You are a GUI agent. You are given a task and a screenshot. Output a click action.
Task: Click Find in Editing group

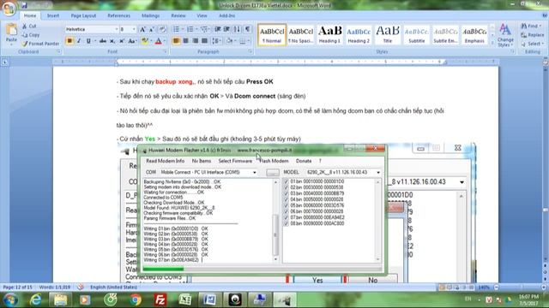click(x=531, y=27)
